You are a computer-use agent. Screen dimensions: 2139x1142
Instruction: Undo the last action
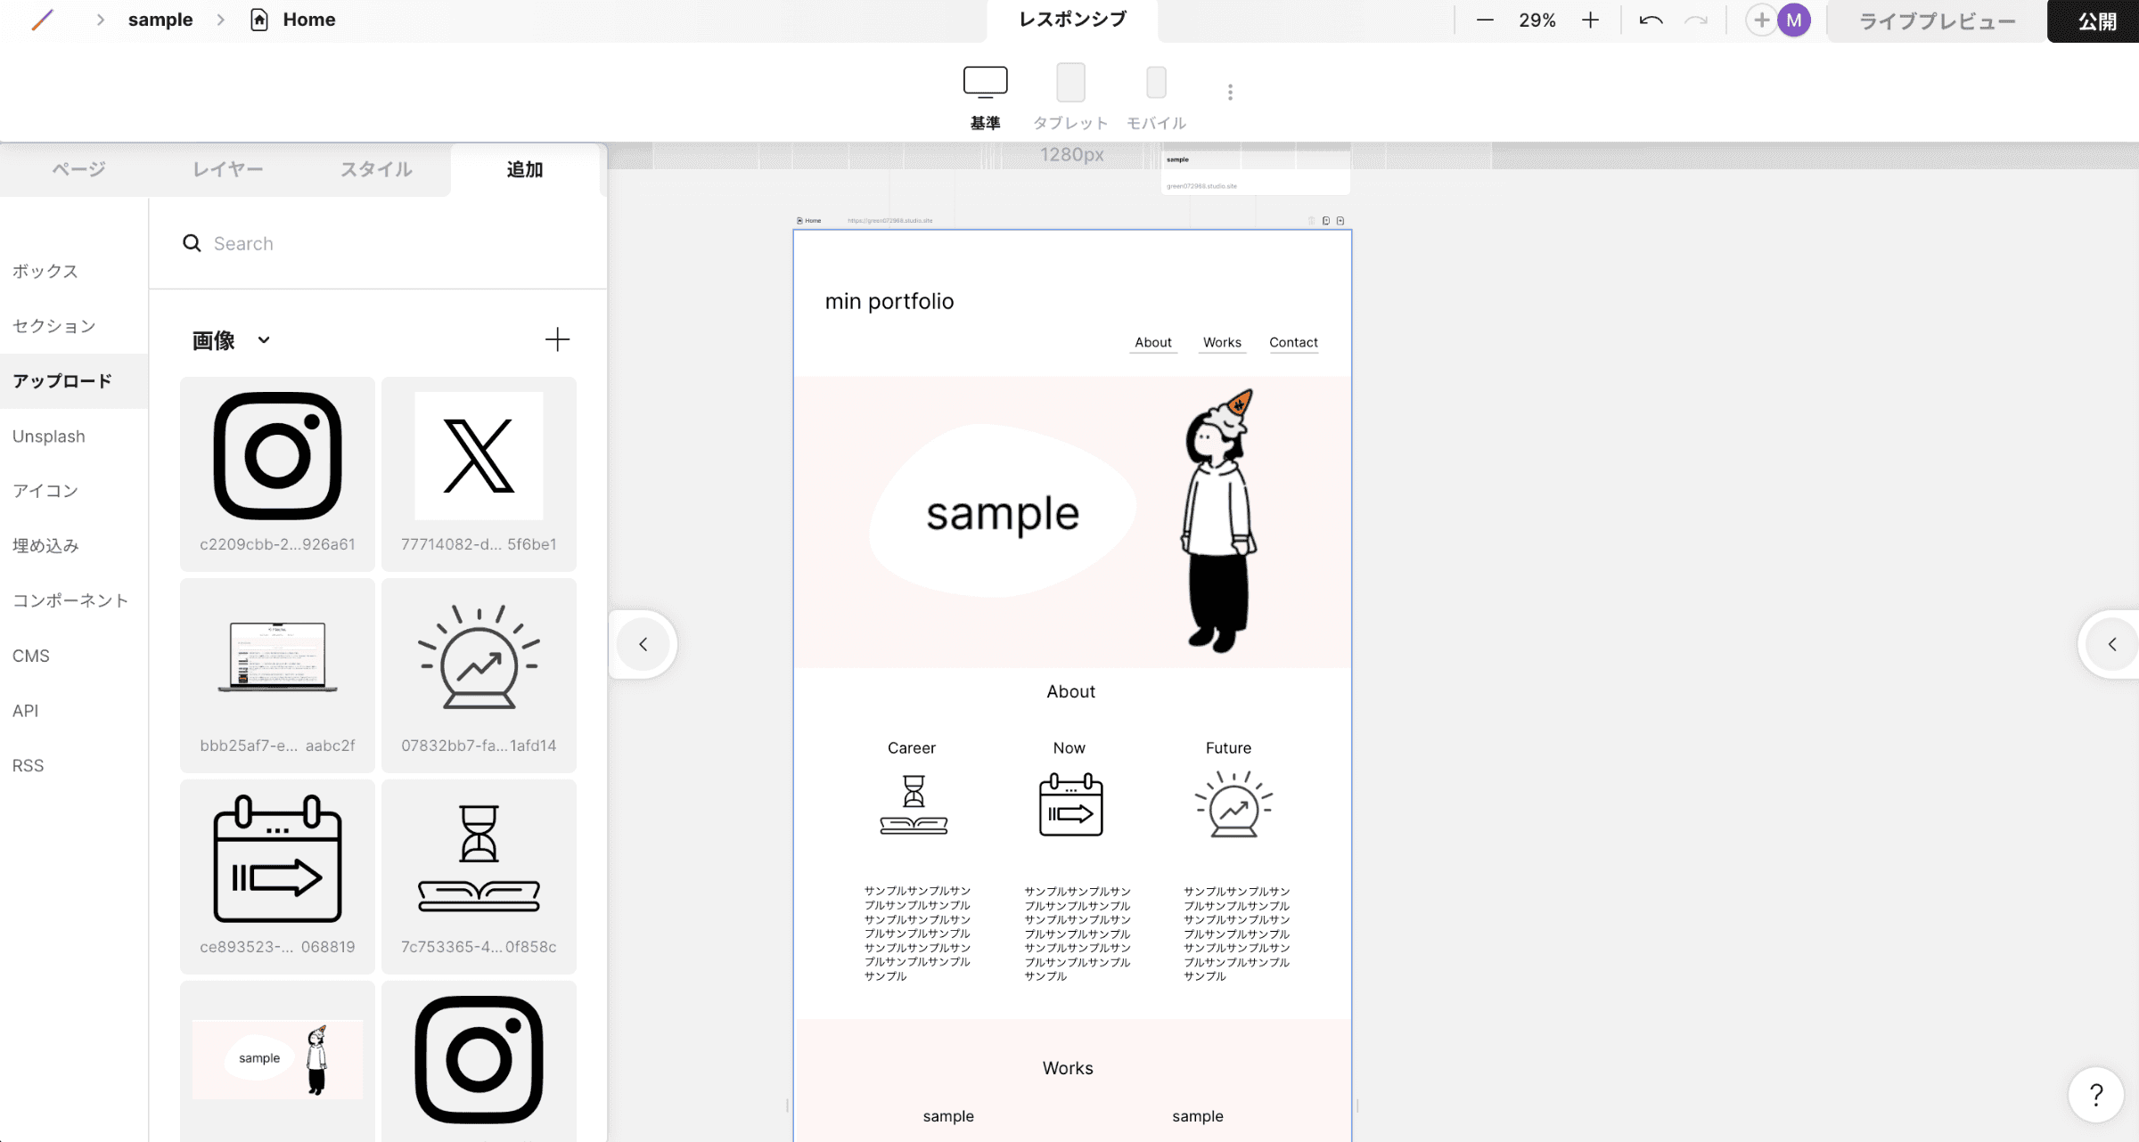1650,20
